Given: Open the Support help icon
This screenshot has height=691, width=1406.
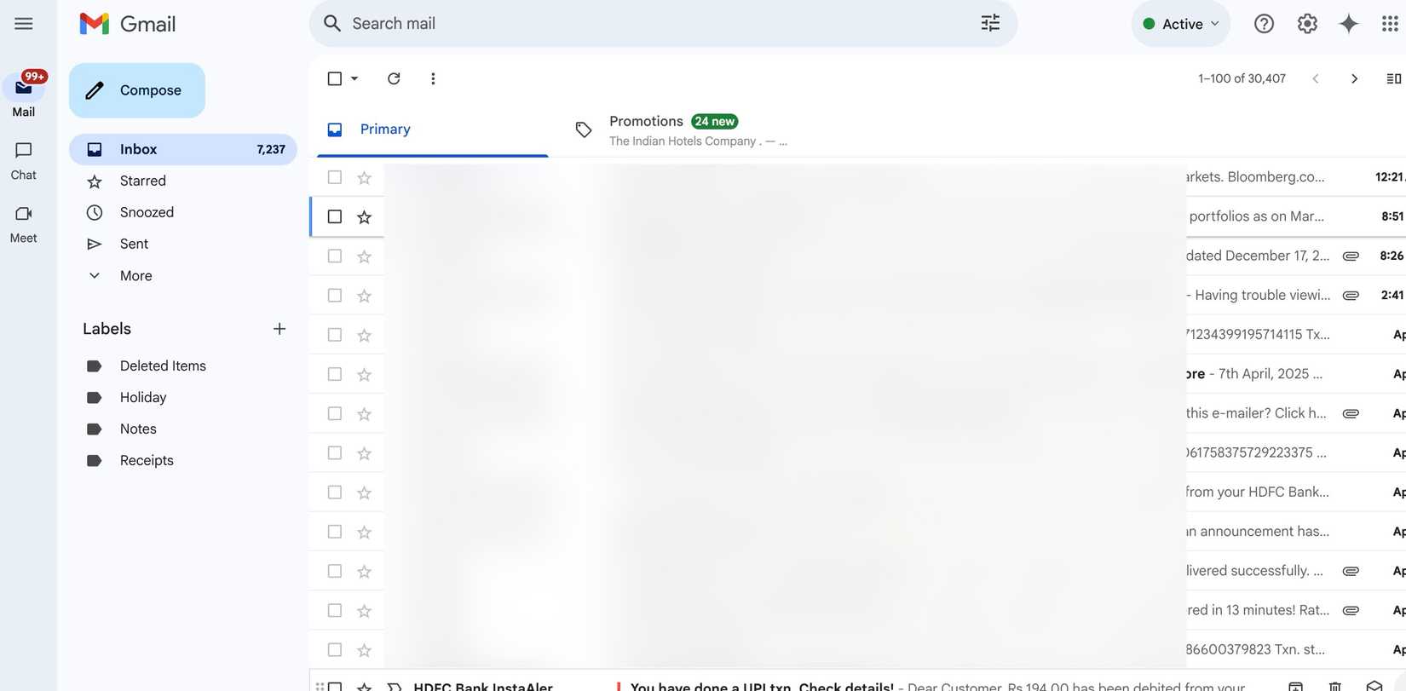Looking at the screenshot, I should (1264, 24).
